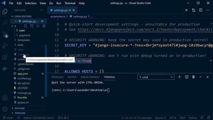Click the settings.py breadcrumb
Viewport: 213px width, 120px height.
(80, 16)
